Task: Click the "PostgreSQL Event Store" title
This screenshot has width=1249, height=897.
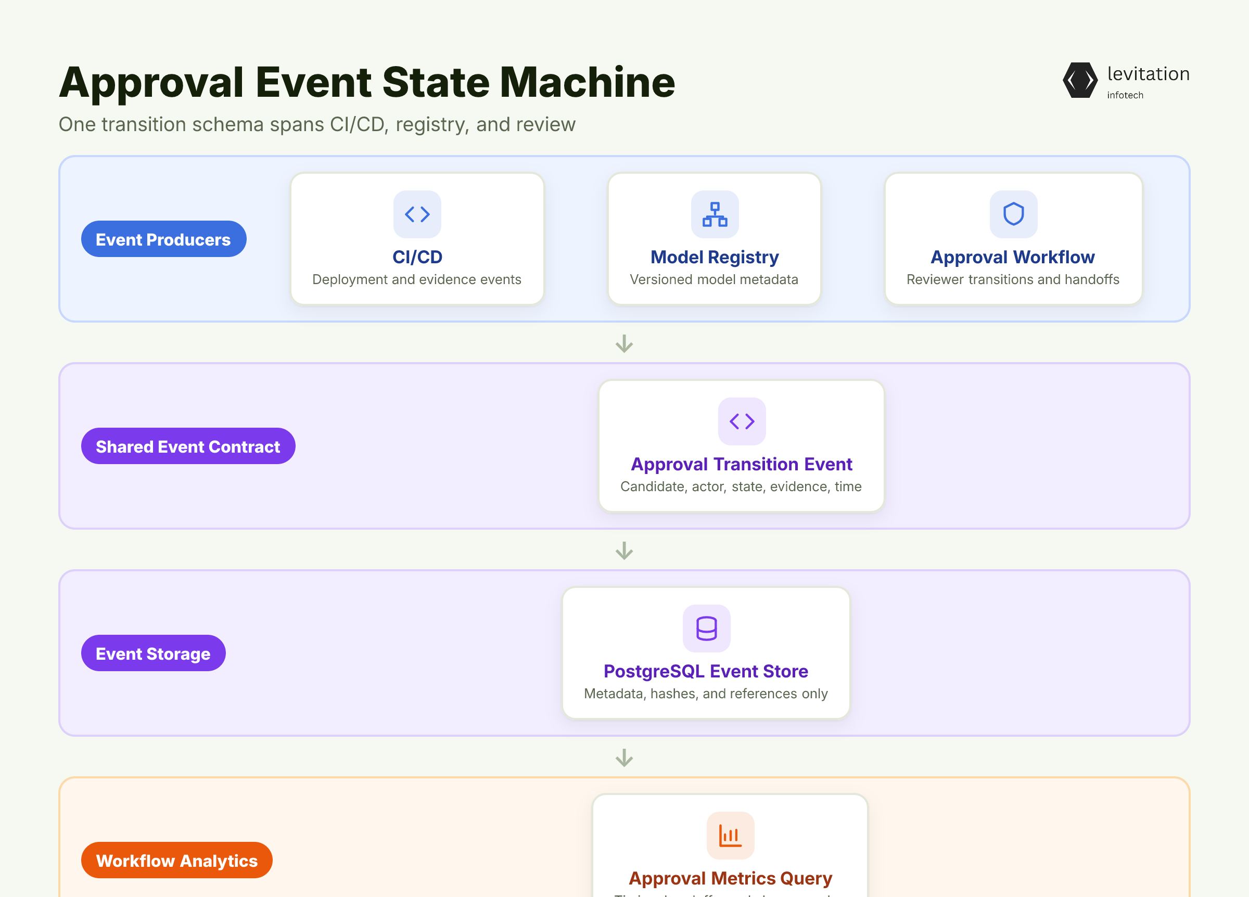Action: pyautogui.click(x=706, y=671)
